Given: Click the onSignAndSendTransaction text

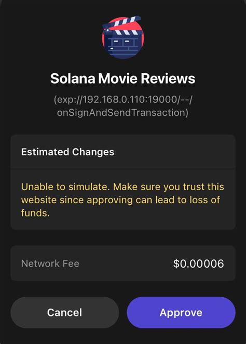Looking at the screenshot, I should (x=122, y=113).
